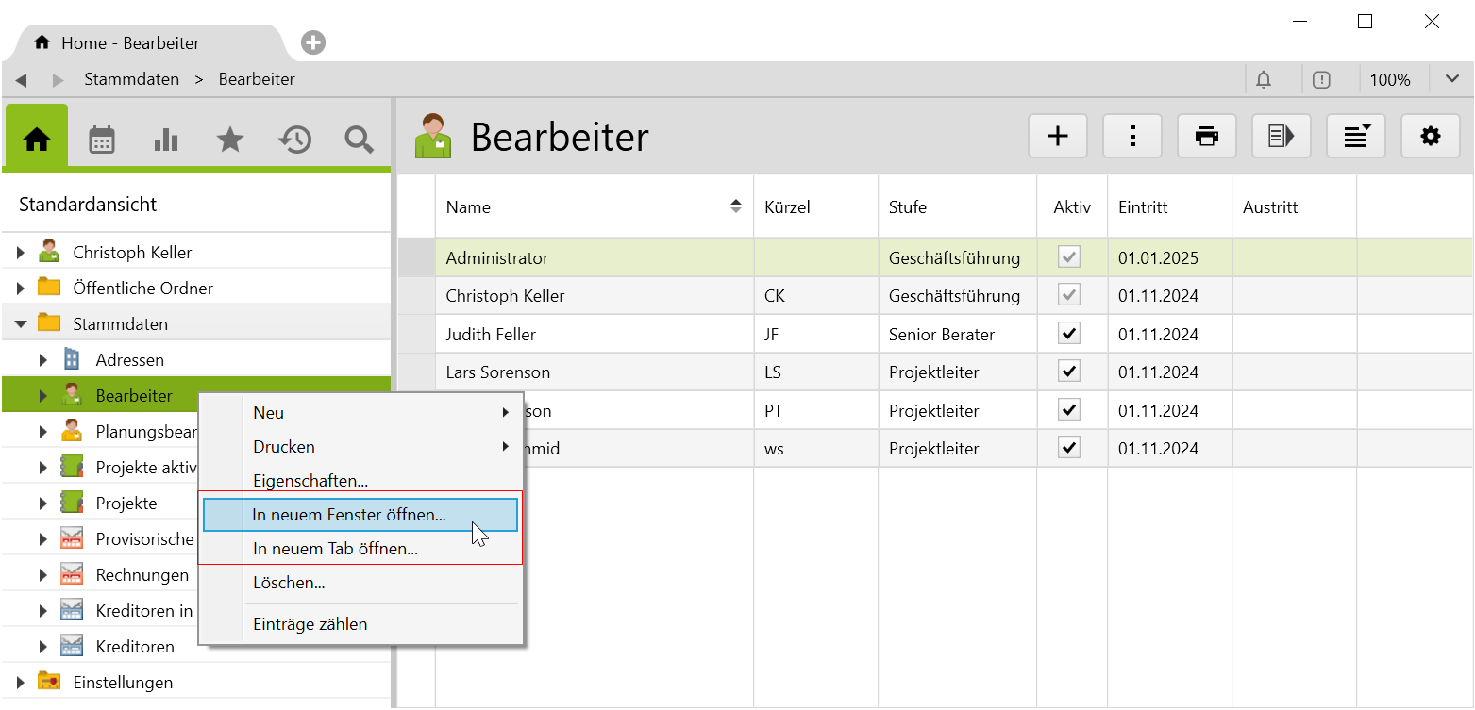Choose "Eigenschaften..." from the context menu
Screen dimensions: 1475x710
(310, 481)
